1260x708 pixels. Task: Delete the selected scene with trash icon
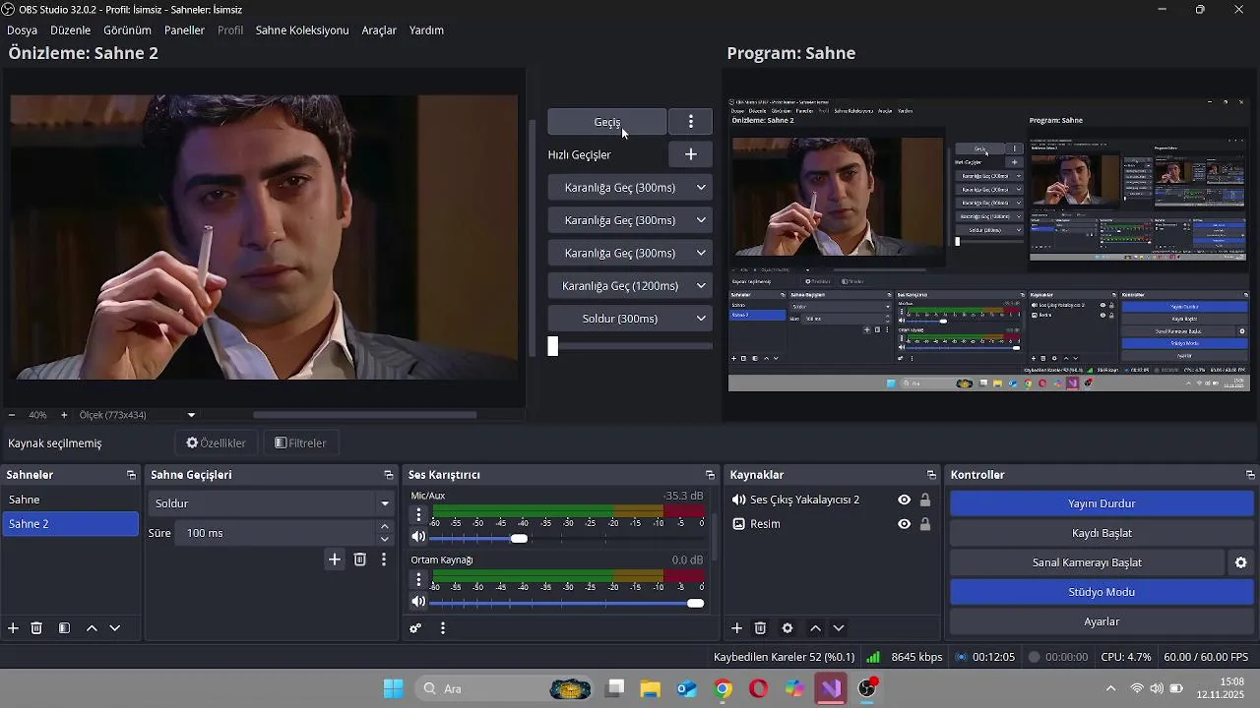(36, 628)
